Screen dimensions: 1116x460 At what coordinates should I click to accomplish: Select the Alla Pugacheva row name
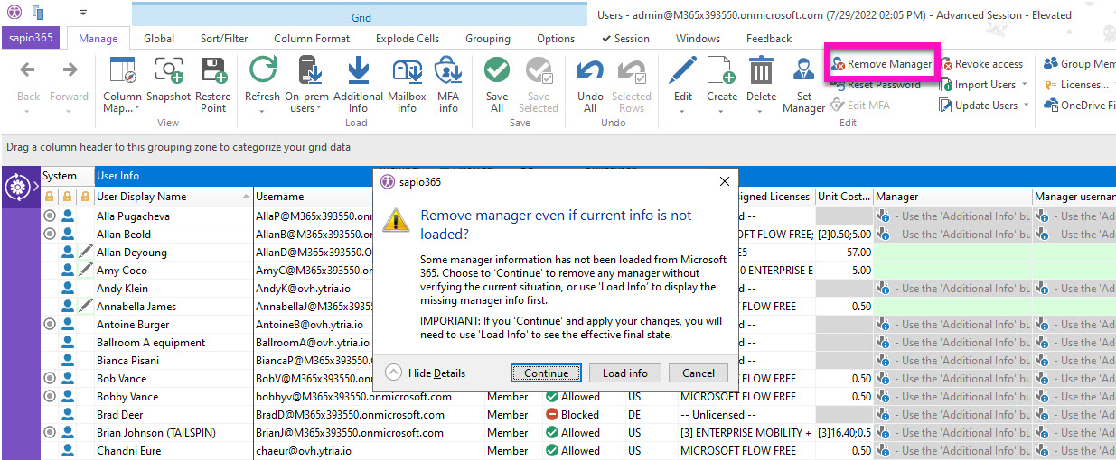(133, 216)
